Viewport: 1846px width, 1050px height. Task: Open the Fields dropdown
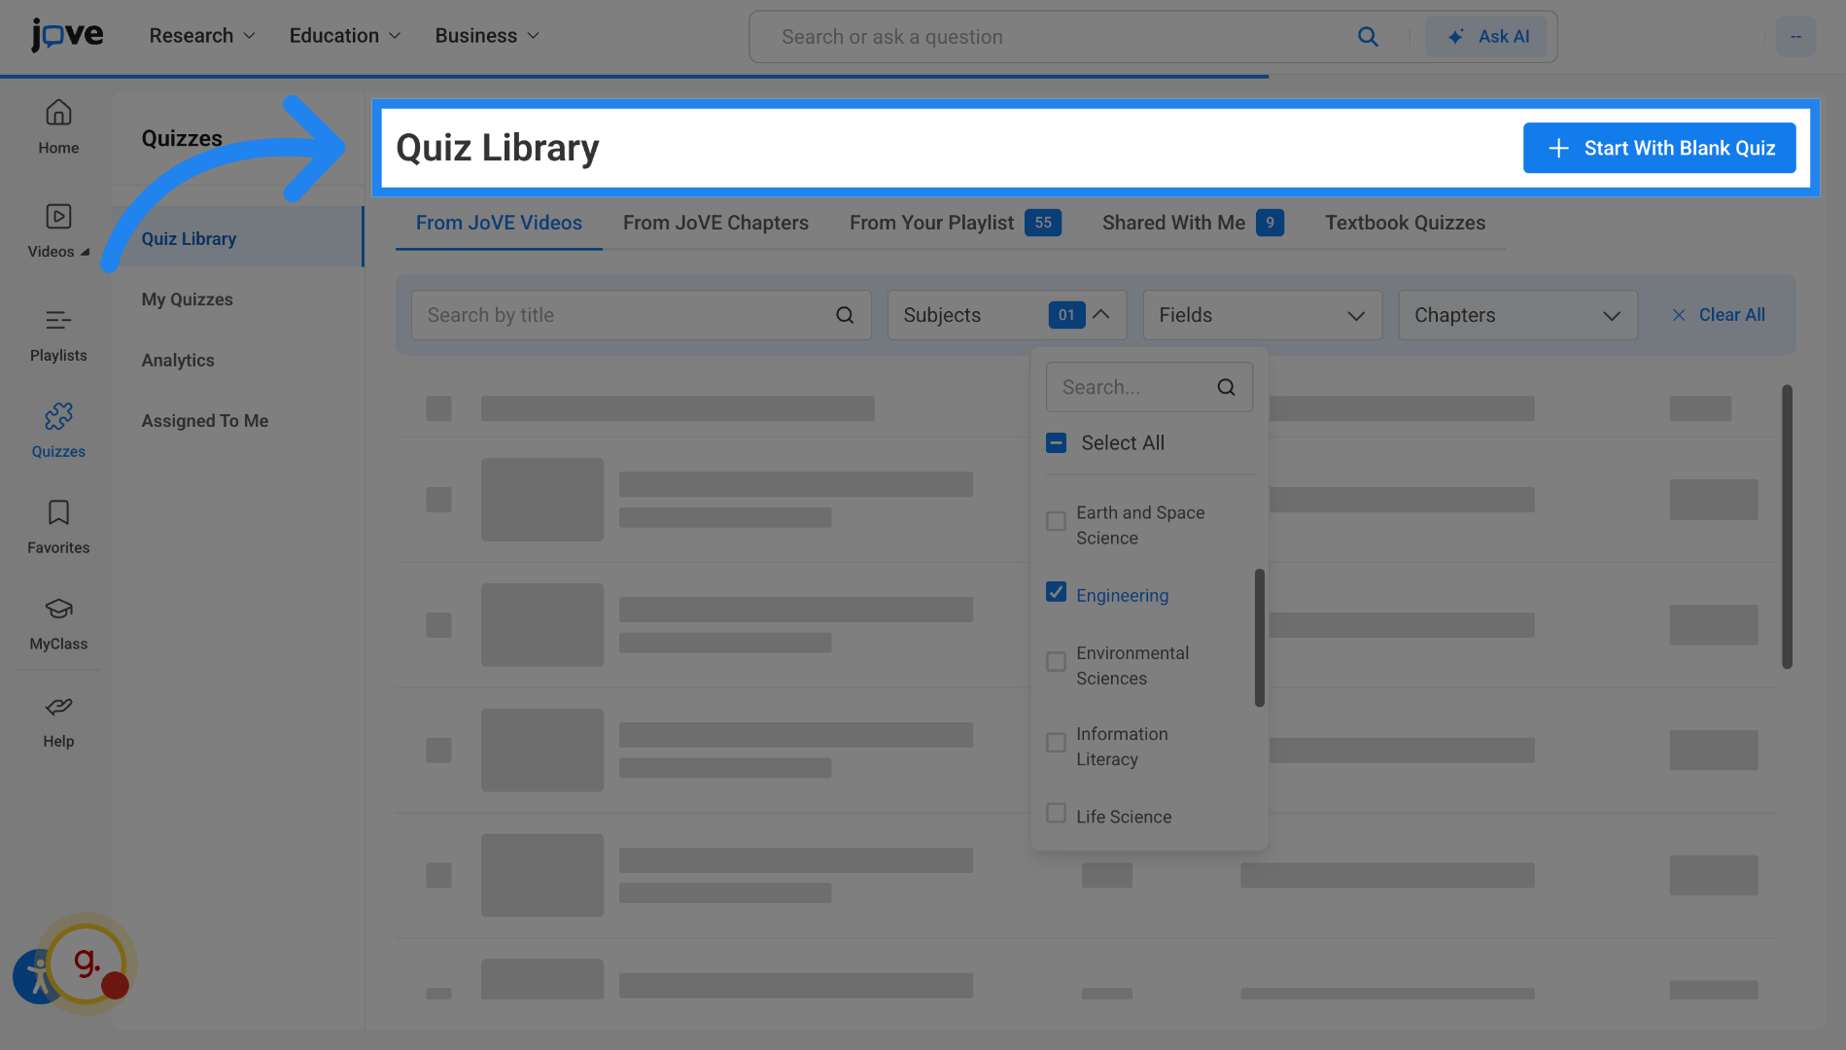point(1261,314)
